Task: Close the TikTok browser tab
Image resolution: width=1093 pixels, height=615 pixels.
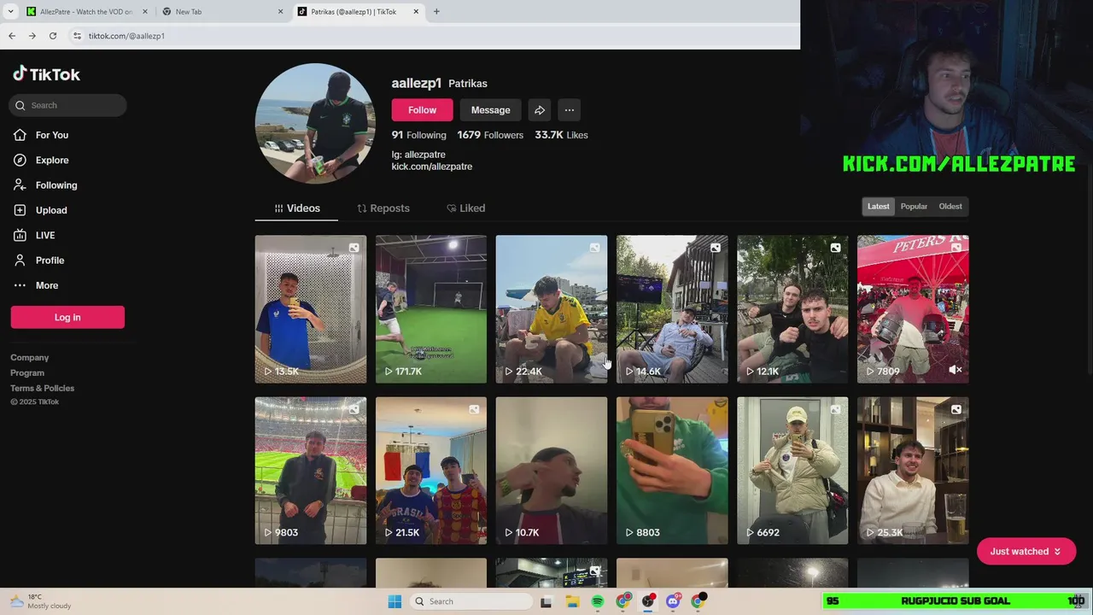Action: pos(416,12)
